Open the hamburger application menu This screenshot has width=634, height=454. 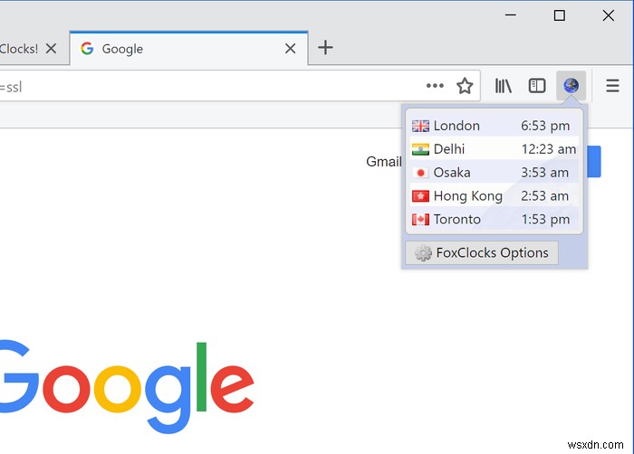pos(612,86)
